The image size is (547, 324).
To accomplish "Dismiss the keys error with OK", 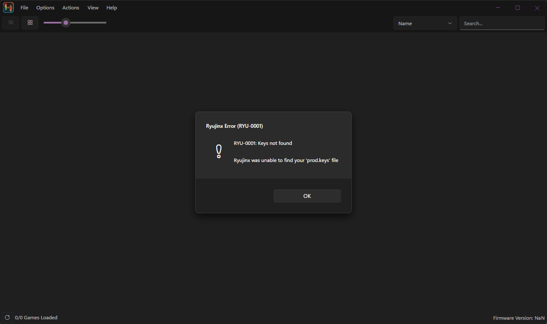I will click(307, 196).
